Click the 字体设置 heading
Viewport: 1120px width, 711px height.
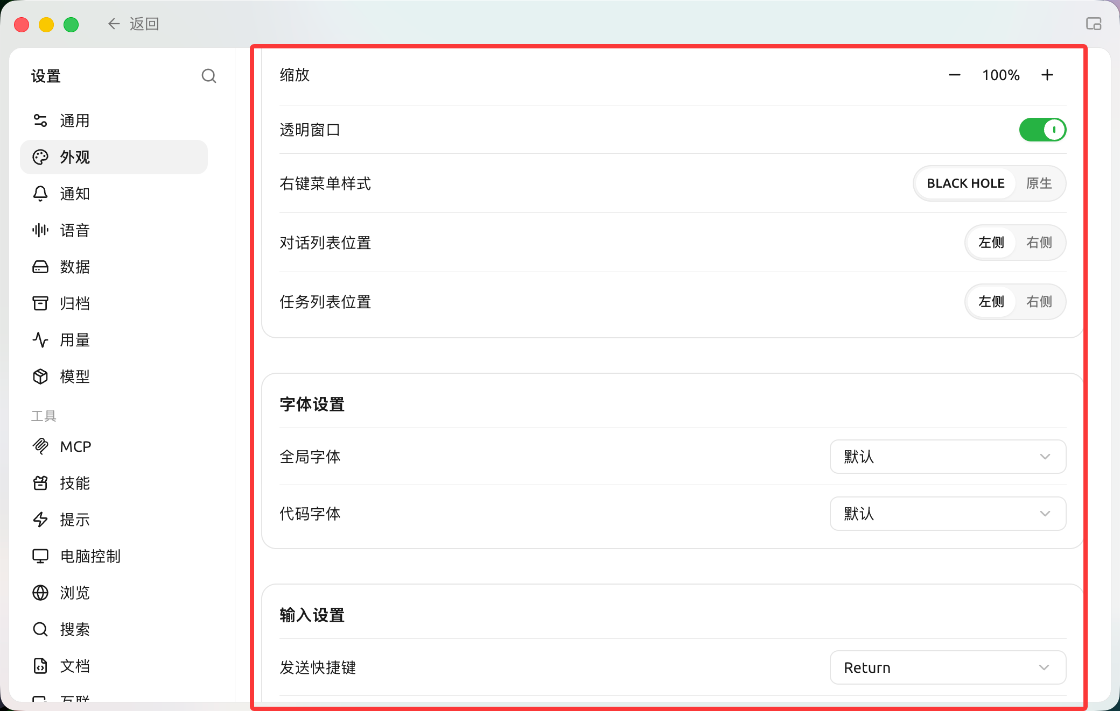click(x=312, y=404)
